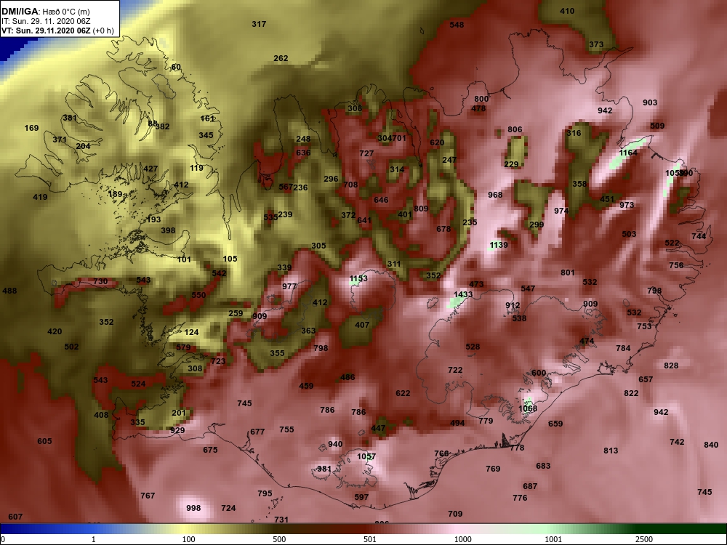Viewport: 727px width, 545px height.
Task: Click the 1000 label on the color scale
Action: click(x=462, y=539)
